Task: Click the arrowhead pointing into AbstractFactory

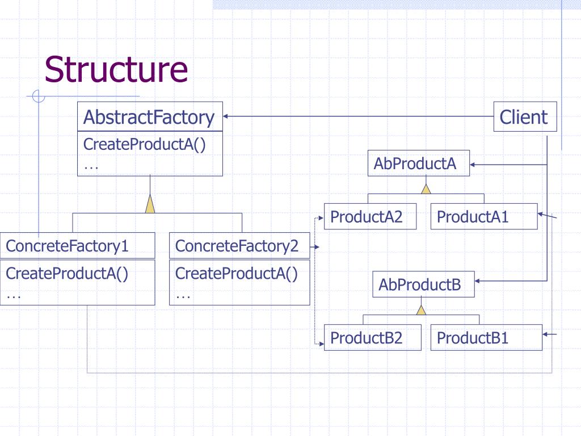Action: click(x=226, y=116)
